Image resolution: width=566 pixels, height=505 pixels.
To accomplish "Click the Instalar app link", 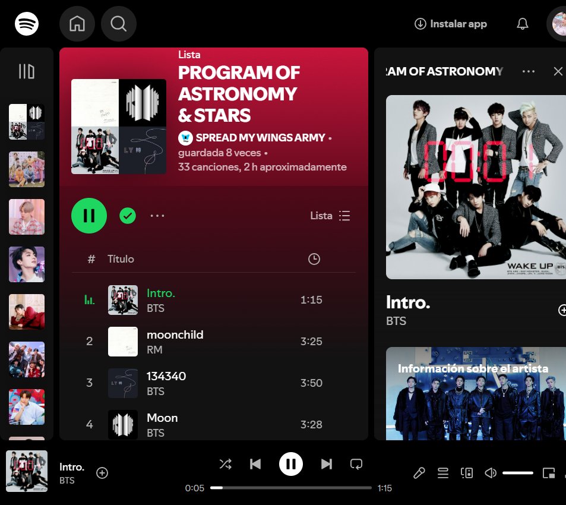I will point(451,24).
